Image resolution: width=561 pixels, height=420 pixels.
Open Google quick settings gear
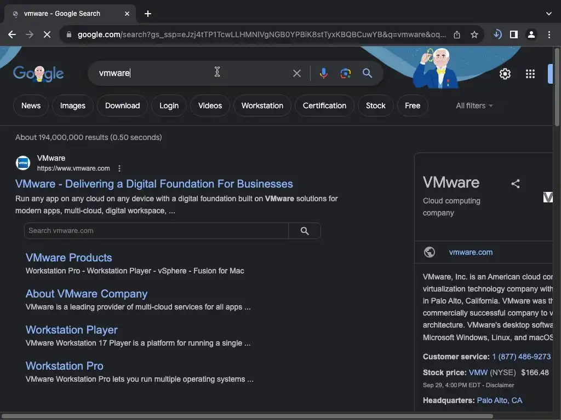click(505, 74)
